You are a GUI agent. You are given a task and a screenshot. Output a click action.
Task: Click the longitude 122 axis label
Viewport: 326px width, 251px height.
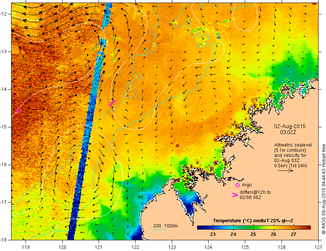135,247
